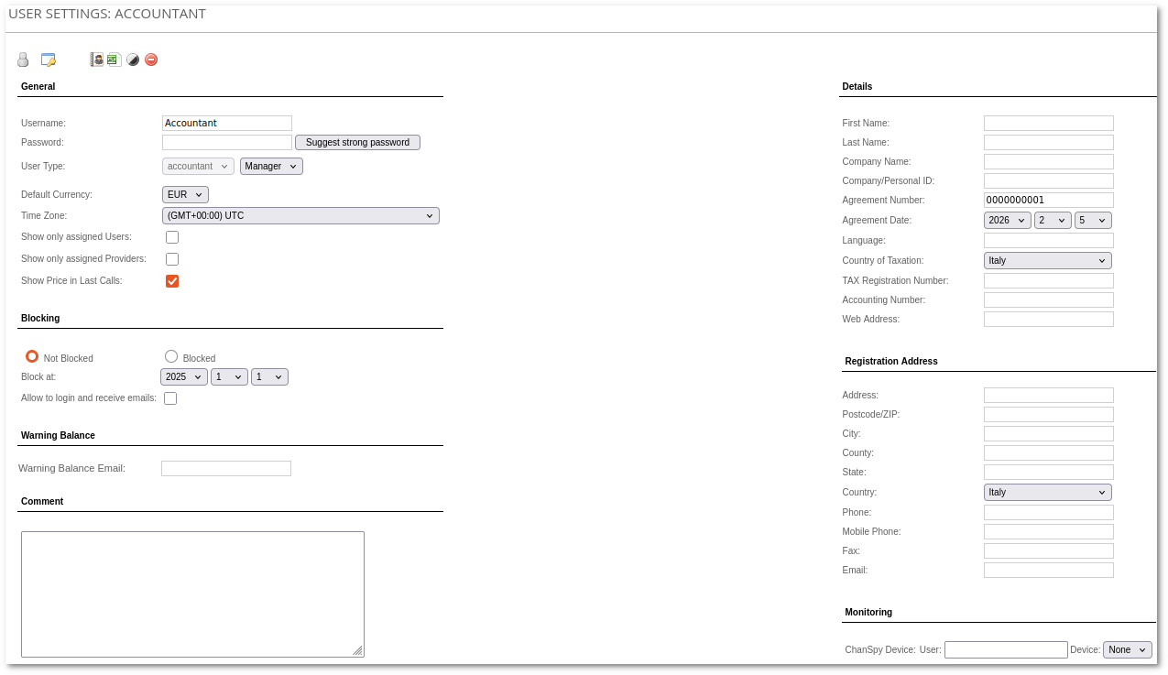The image size is (1168, 675).
Task: Focus the Warning Balance Email field
Action: click(x=226, y=469)
